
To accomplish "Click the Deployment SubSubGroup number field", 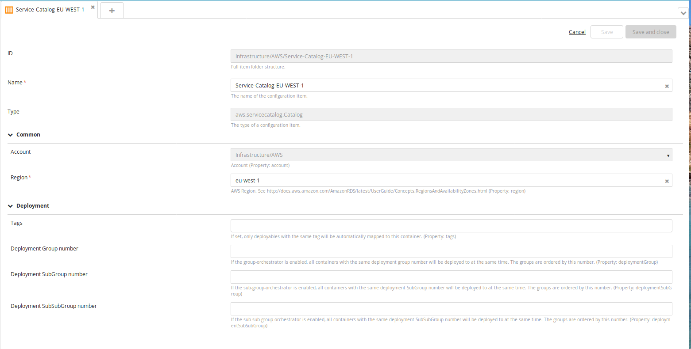I will pos(451,309).
